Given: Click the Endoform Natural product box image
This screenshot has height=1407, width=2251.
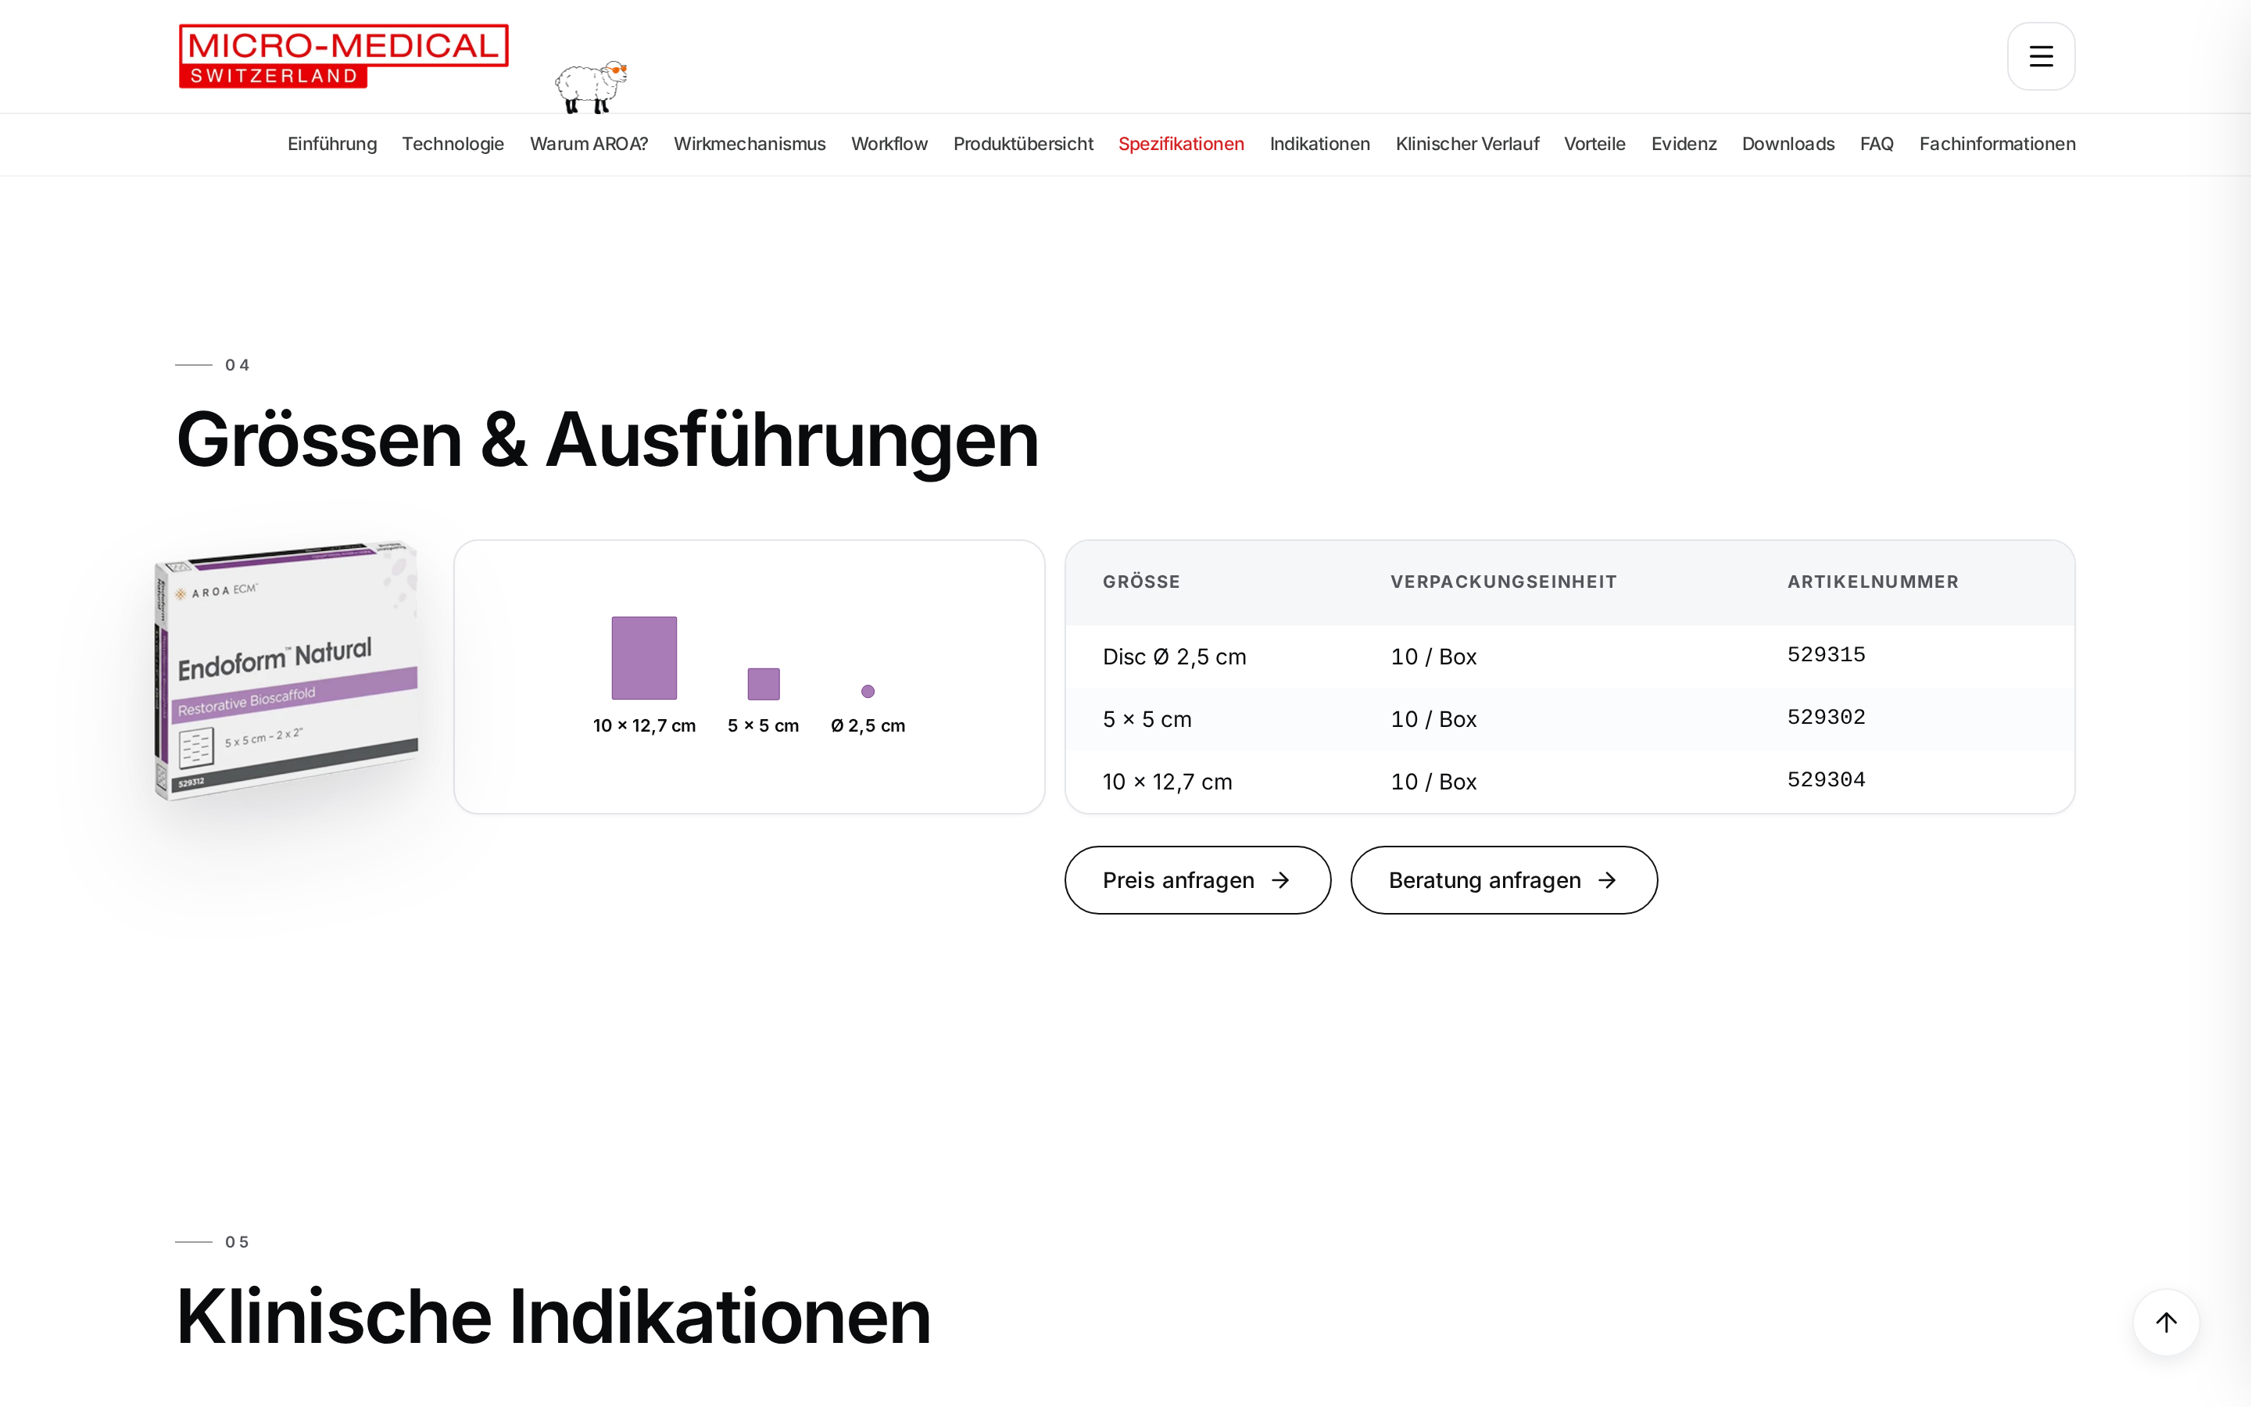Looking at the screenshot, I should click(285, 668).
